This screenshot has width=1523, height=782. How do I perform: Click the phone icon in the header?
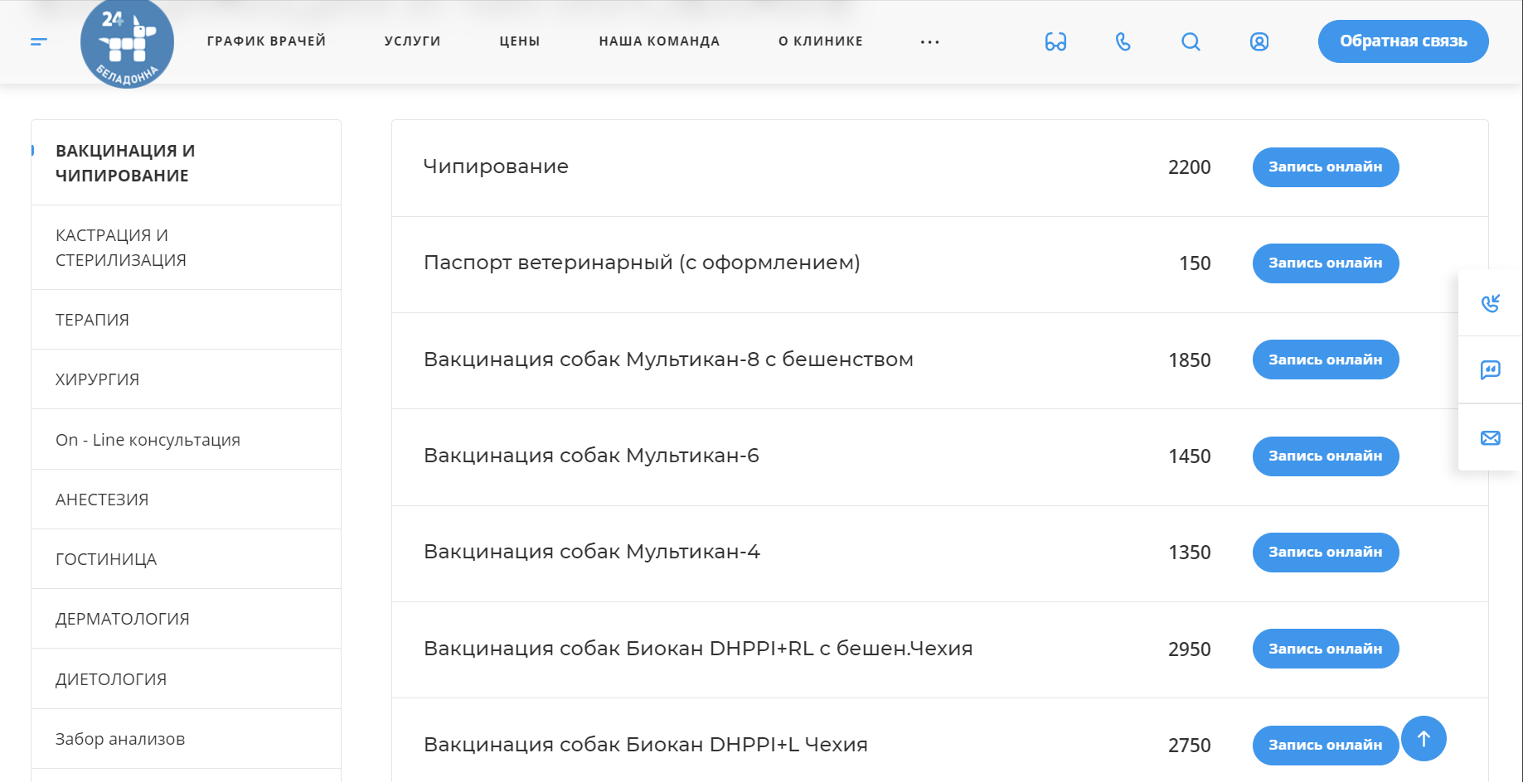click(1123, 41)
